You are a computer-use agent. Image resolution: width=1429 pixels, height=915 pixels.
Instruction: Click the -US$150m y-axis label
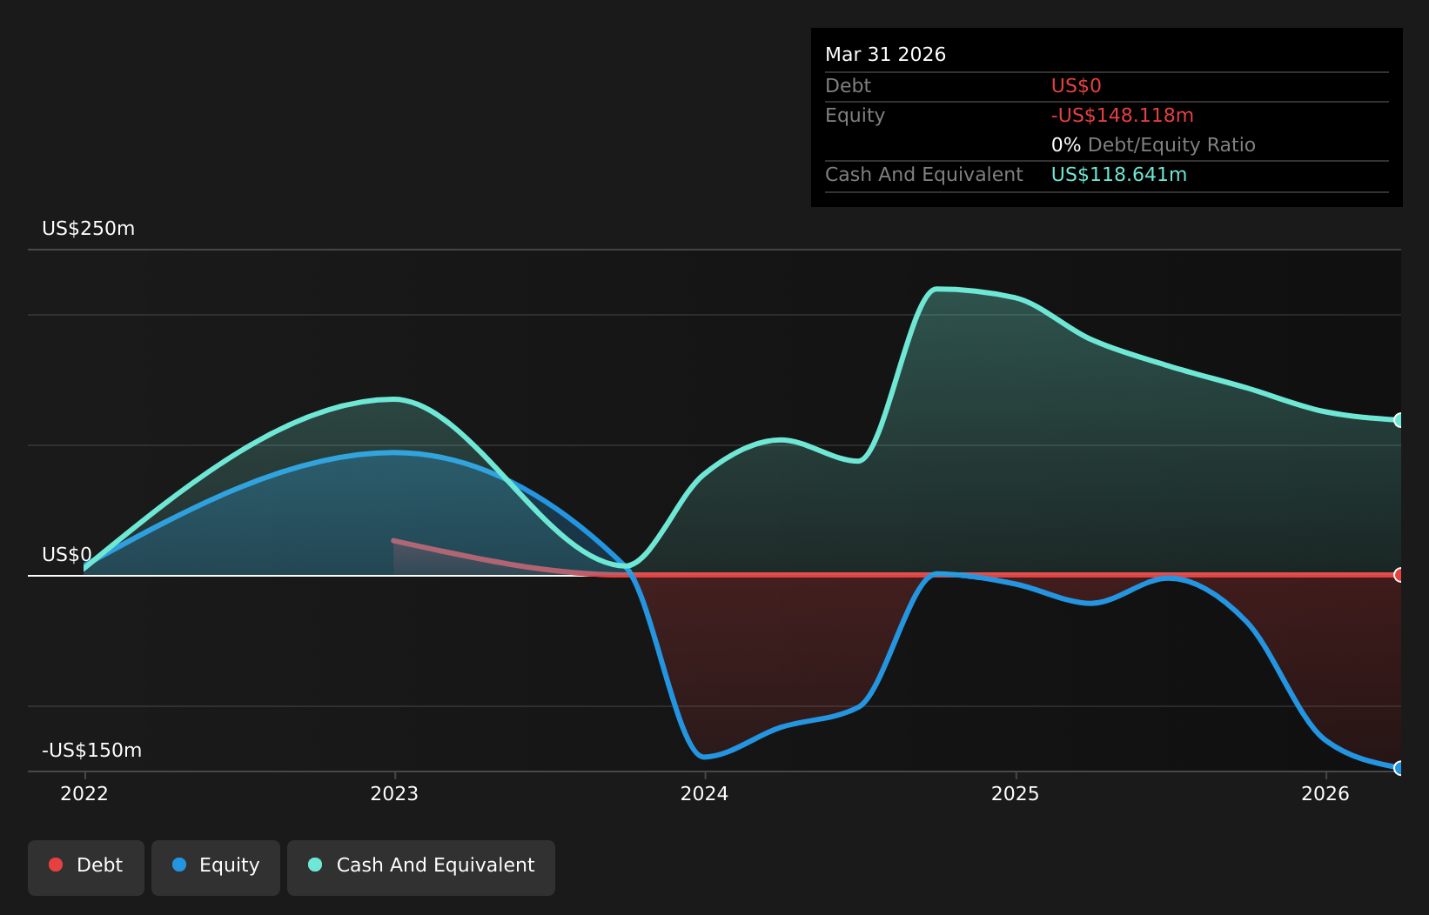point(92,751)
